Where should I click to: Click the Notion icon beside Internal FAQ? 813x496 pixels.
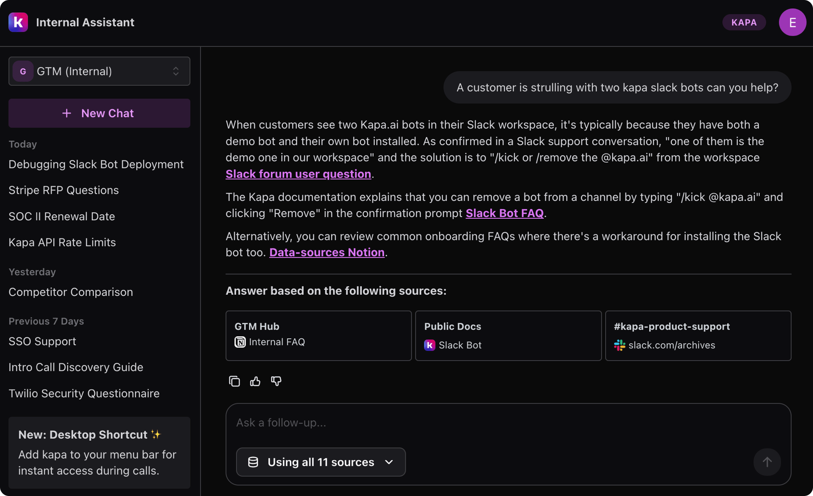coord(240,342)
